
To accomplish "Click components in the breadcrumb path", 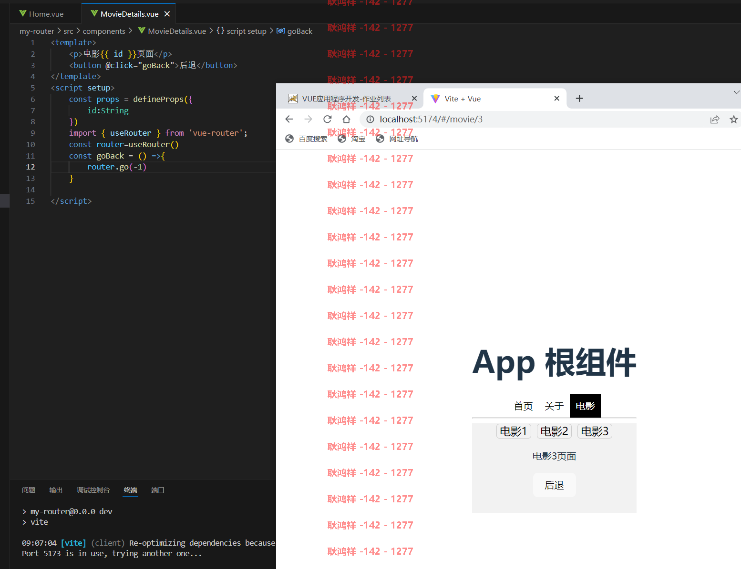I will 104,31.
